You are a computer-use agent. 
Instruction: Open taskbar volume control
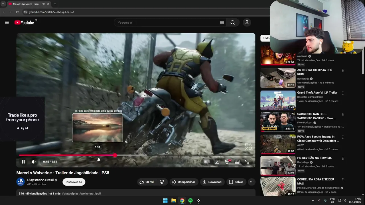click(x=344, y=200)
